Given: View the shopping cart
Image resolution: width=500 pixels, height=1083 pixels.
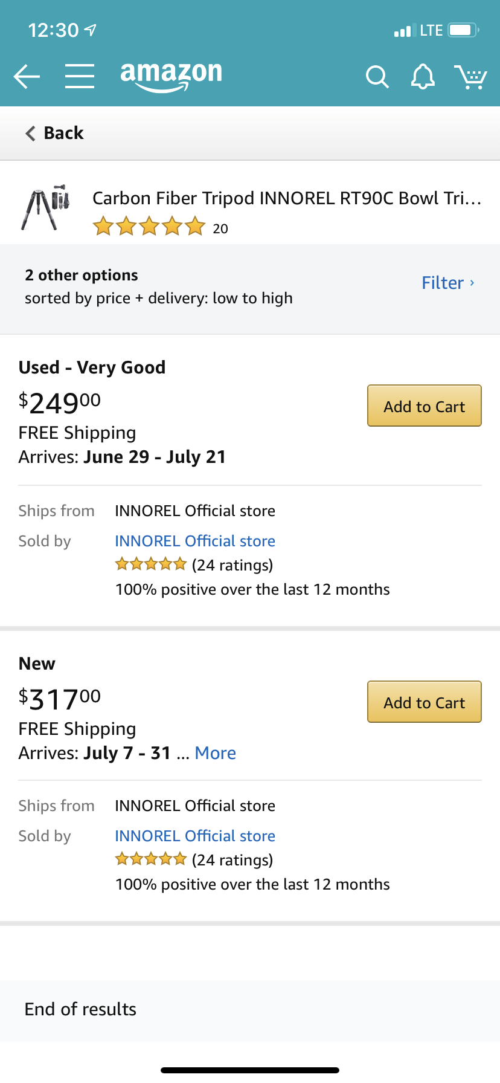Looking at the screenshot, I should click(x=470, y=77).
